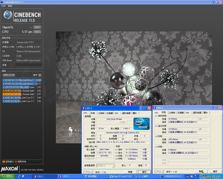
Task: Switch to 2 - 小畫家 taskbar button
Action: pos(146,176)
